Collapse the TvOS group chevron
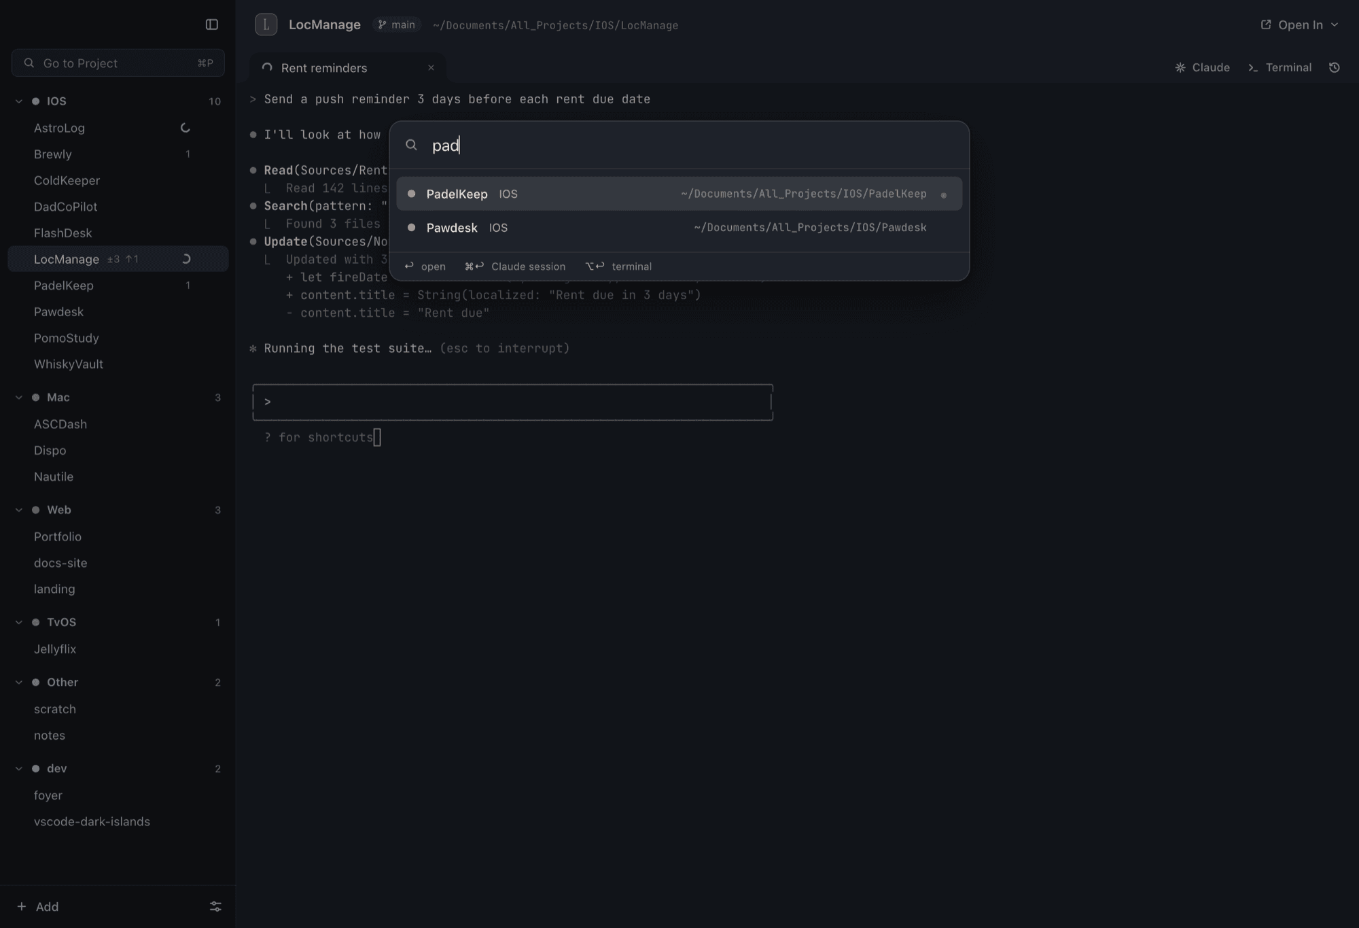 click(x=19, y=622)
